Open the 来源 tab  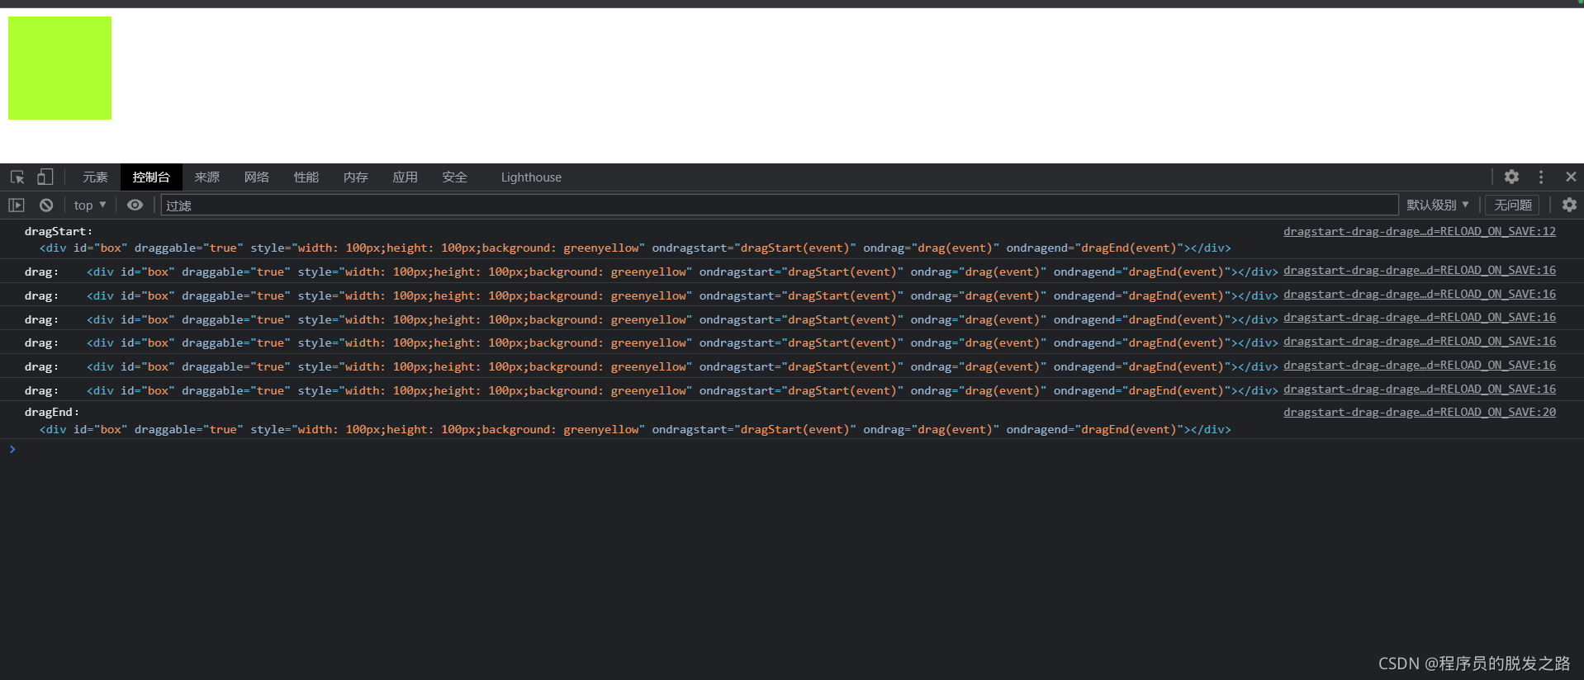(x=207, y=177)
